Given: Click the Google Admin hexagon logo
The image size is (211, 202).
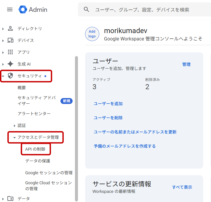Looking at the screenshot, I should point(23,9).
